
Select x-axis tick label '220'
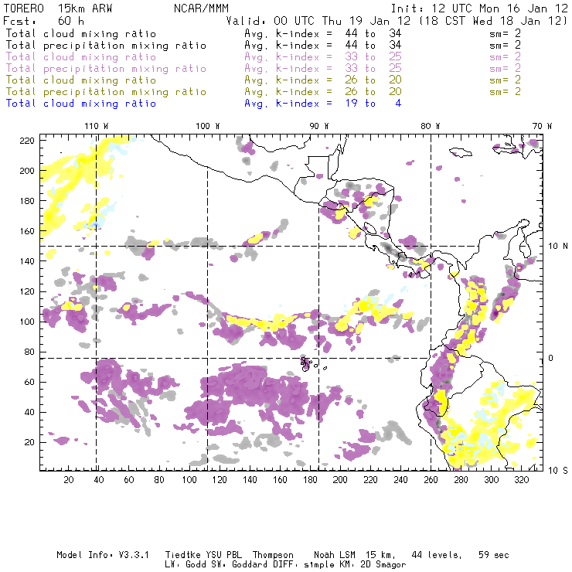point(370,480)
